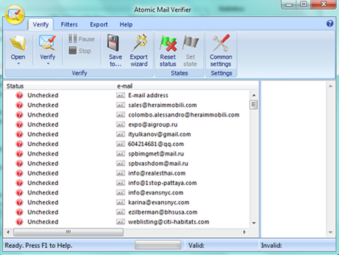Click the right panel scroll down arrow
Viewport: 339px width, 255px height.
(330, 232)
